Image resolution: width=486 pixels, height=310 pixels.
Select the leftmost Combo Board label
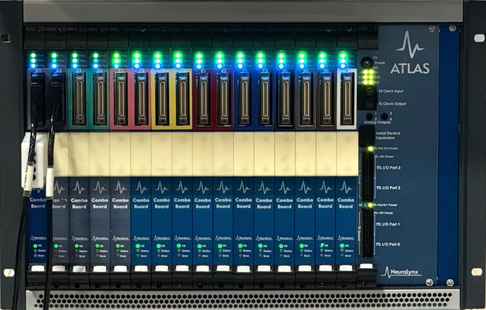pos(38,203)
